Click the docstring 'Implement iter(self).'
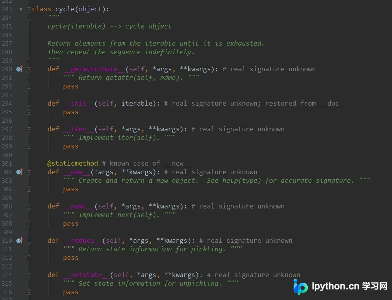 pos(119,138)
